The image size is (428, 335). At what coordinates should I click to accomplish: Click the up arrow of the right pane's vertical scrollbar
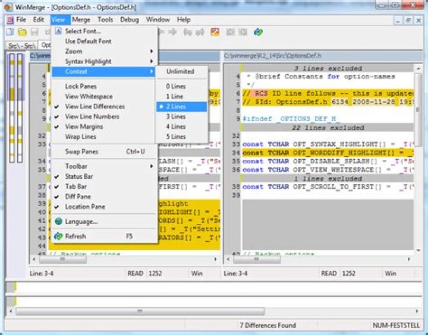point(418,68)
